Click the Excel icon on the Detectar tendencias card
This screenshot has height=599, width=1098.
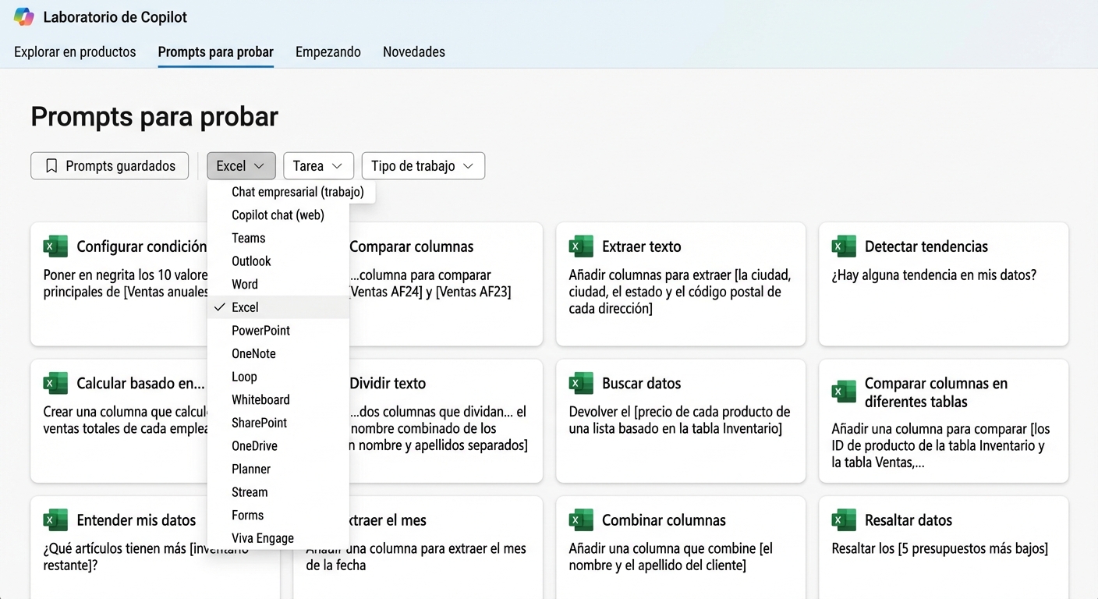[844, 246]
